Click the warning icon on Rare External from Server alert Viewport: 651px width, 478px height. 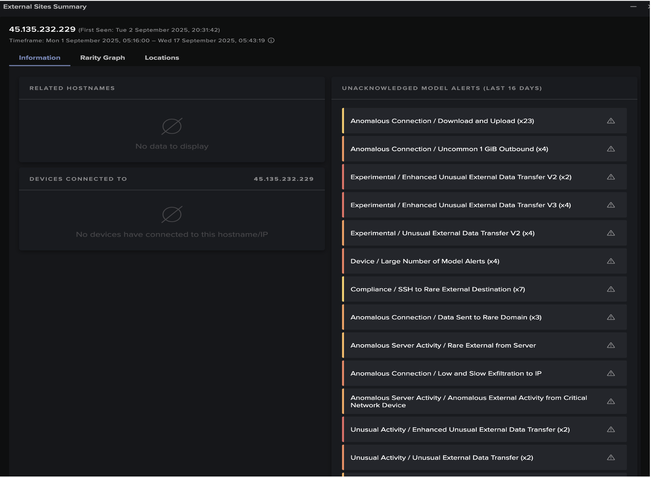tap(612, 345)
